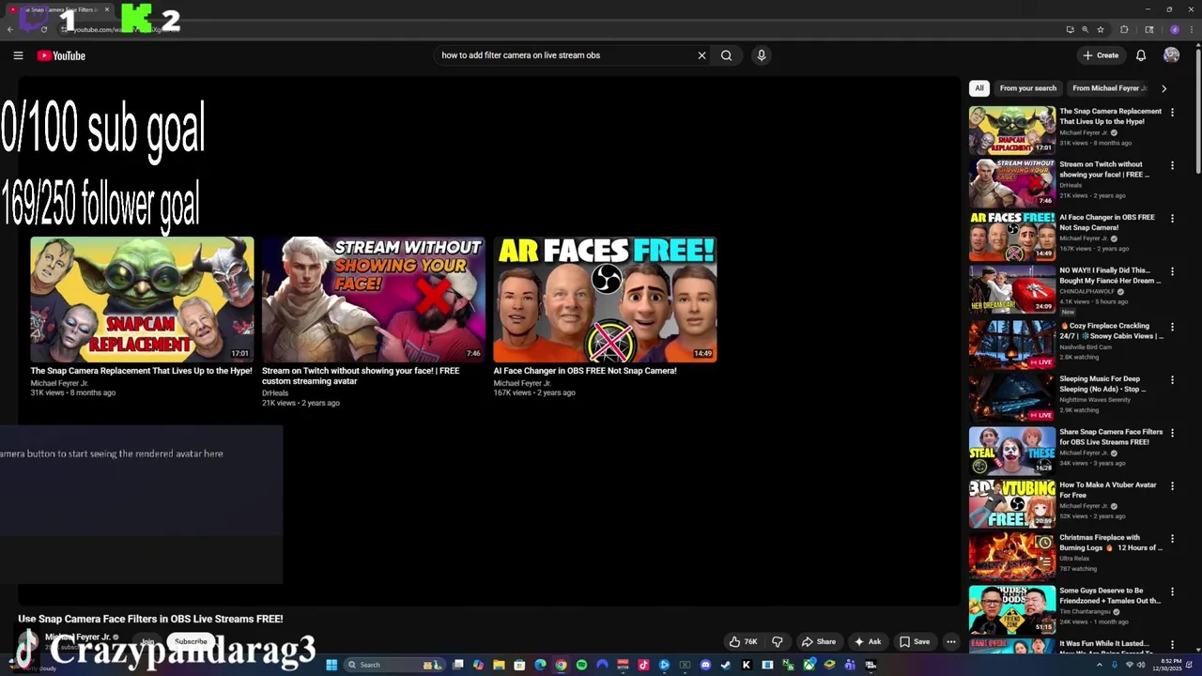1202x676 pixels.
Task: Select the From Michael Feyrer Jr. chip
Action: (x=1109, y=88)
